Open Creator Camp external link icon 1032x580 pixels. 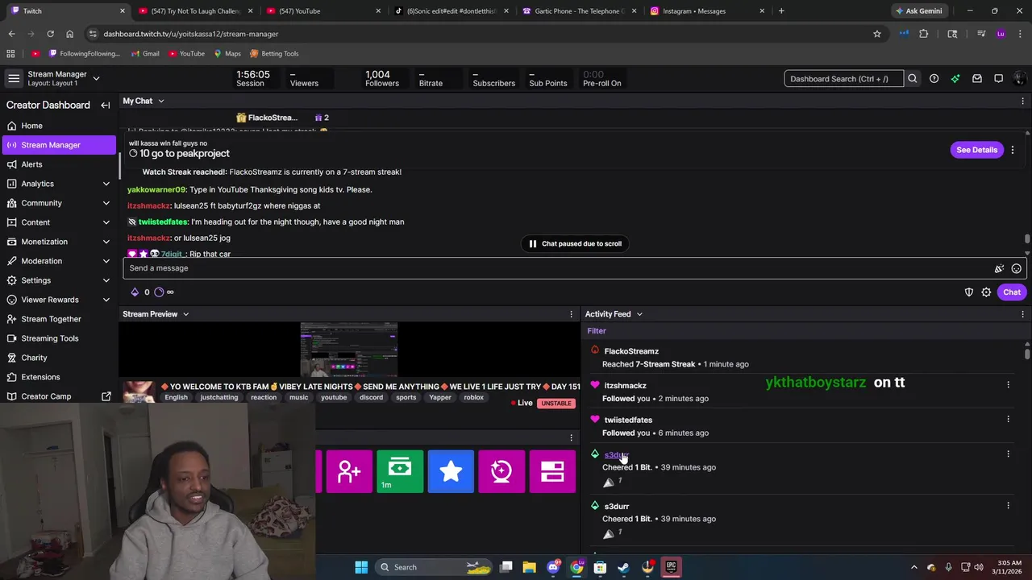click(x=106, y=396)
